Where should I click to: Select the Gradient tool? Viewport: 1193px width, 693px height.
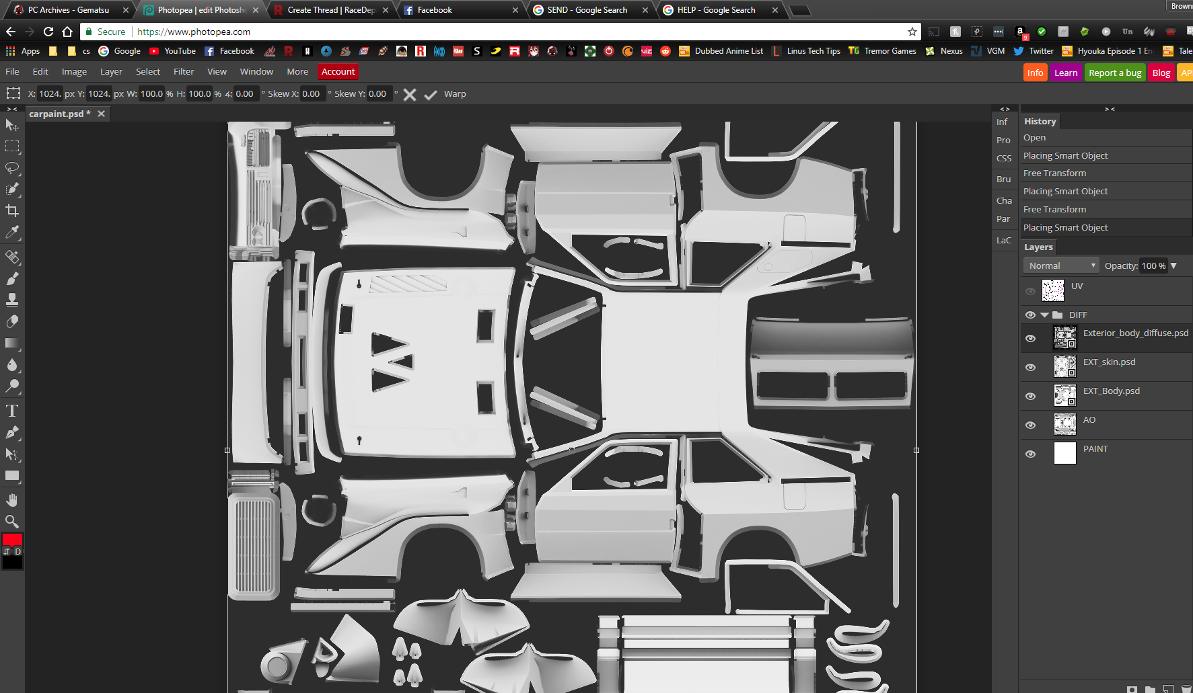click(x=12, y=343)
